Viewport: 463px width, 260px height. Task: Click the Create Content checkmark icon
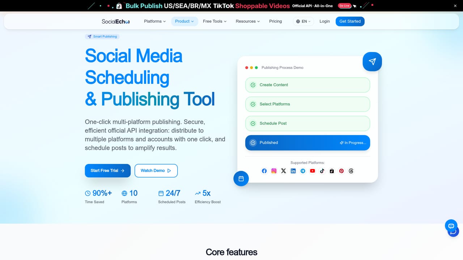(253, 85)
